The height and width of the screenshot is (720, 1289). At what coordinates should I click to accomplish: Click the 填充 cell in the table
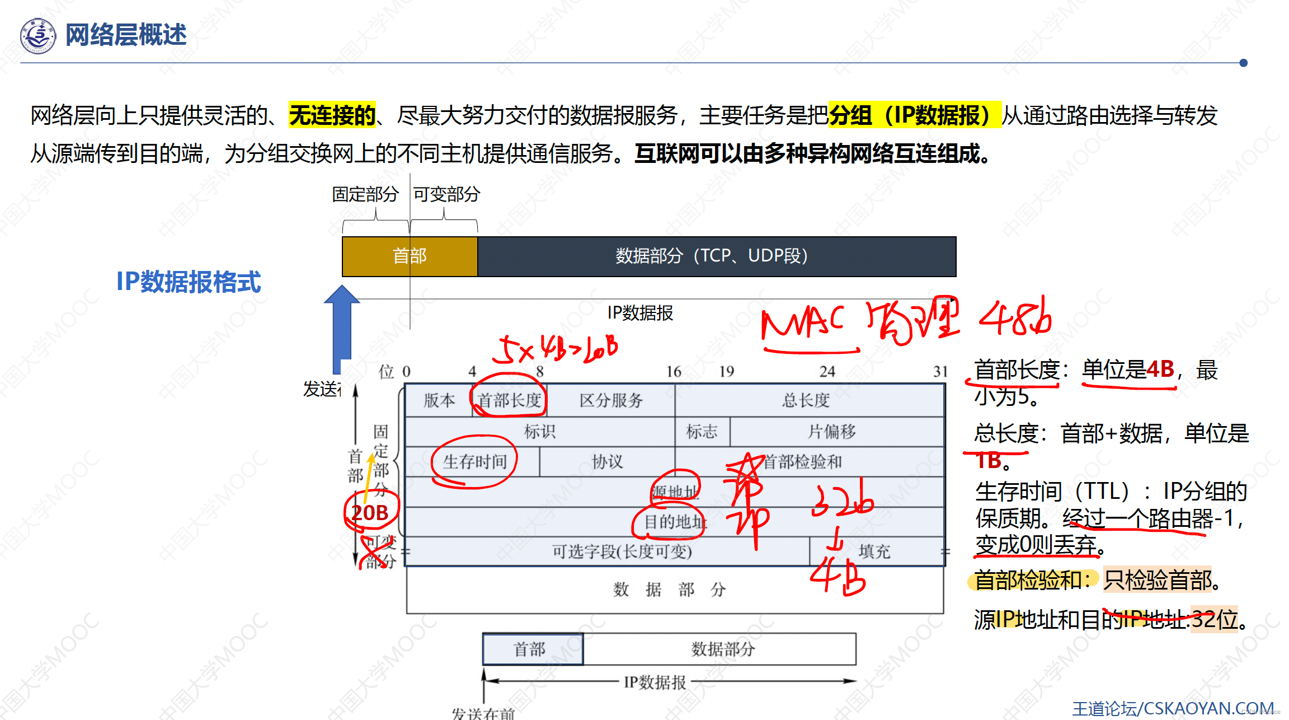coord(877,551)
